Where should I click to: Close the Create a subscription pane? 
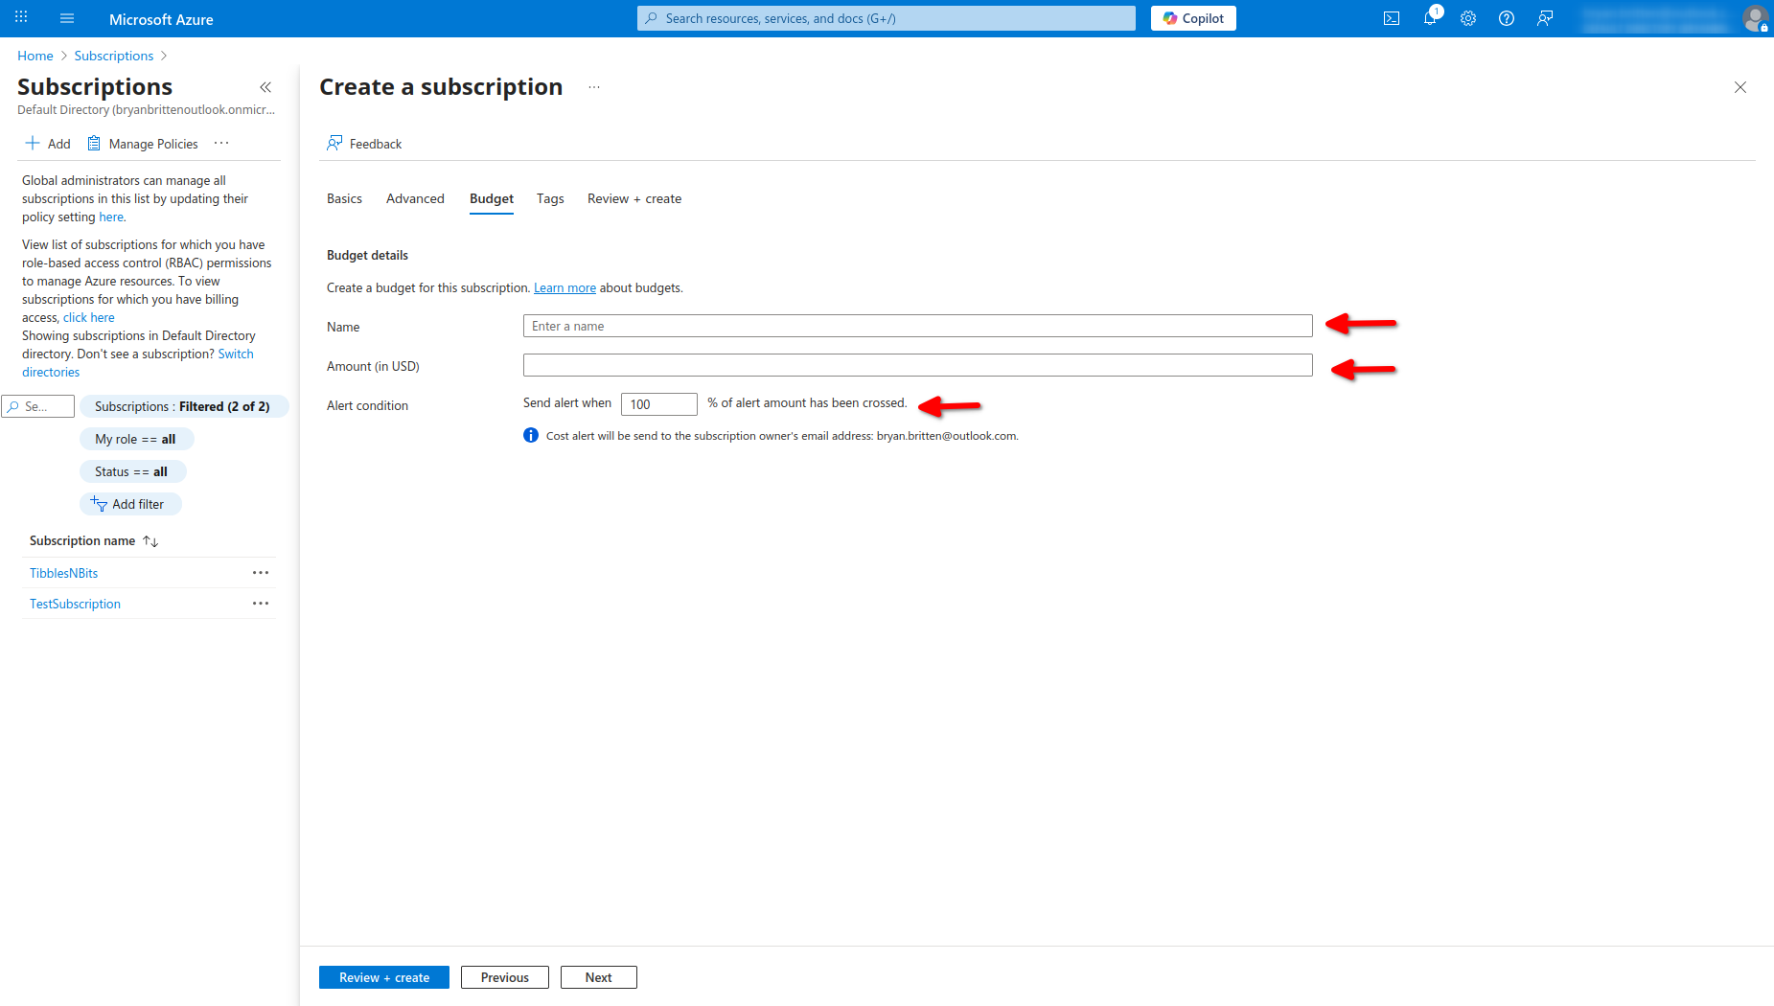[1740, 87]
